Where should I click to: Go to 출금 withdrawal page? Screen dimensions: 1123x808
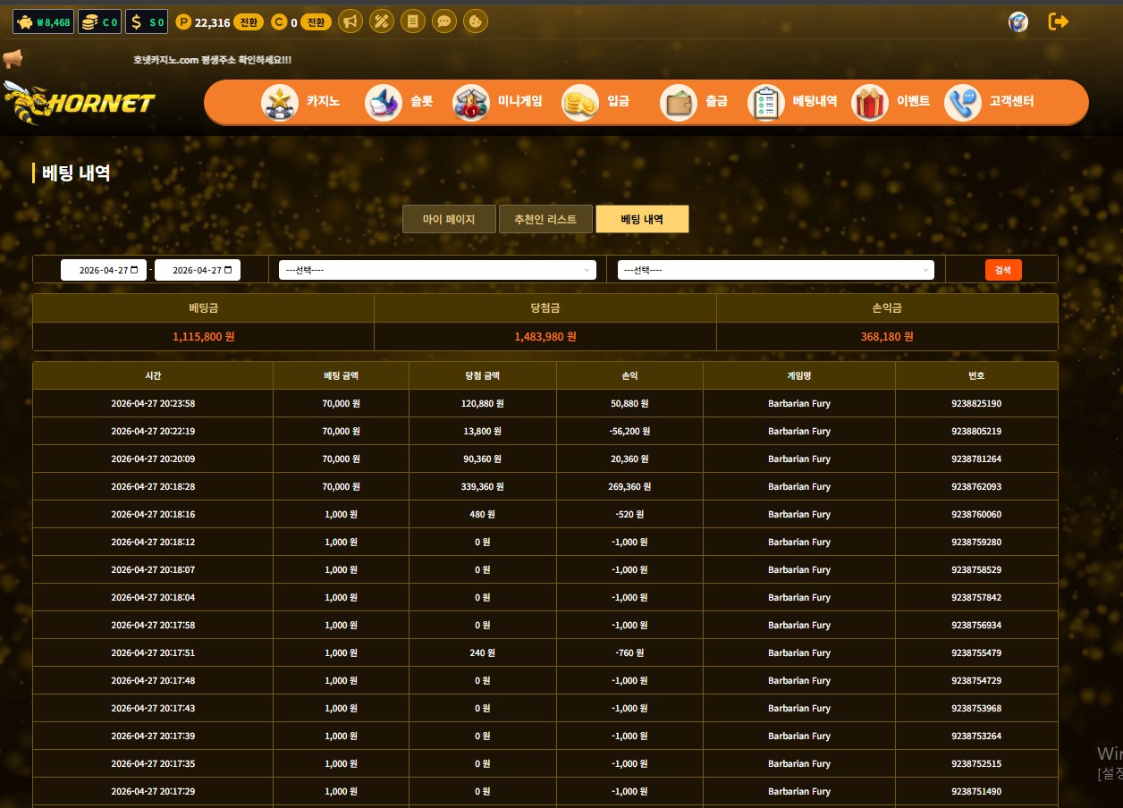pos(694,102)
